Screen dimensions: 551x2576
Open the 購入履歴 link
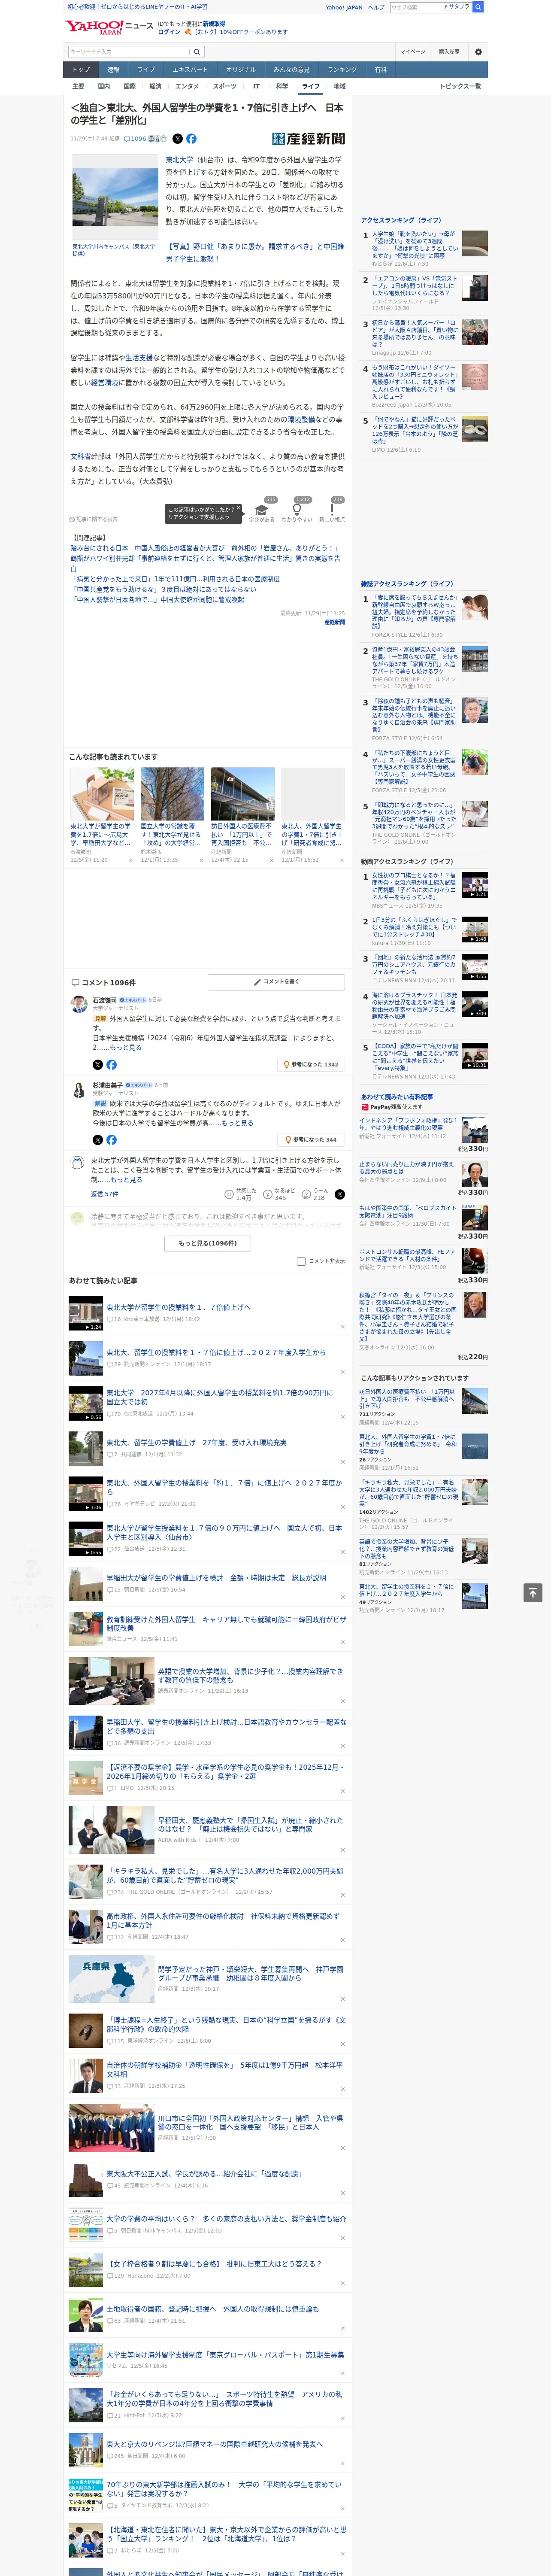click(x=449, y=52)
